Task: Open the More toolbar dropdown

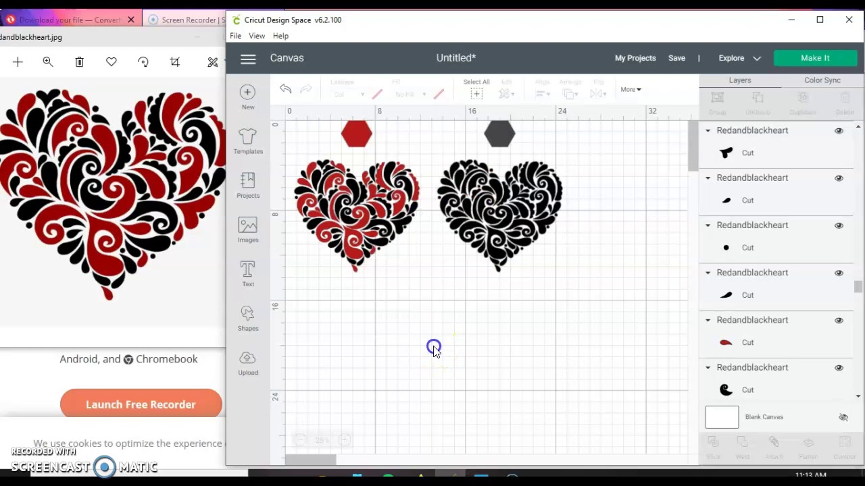Action: (x=631, y=89)
